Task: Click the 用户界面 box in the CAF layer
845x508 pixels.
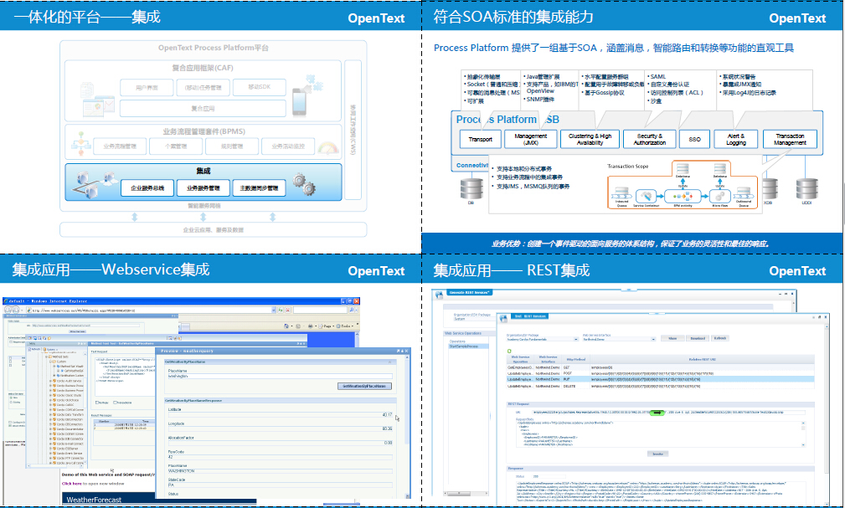Action: (147, 87)
